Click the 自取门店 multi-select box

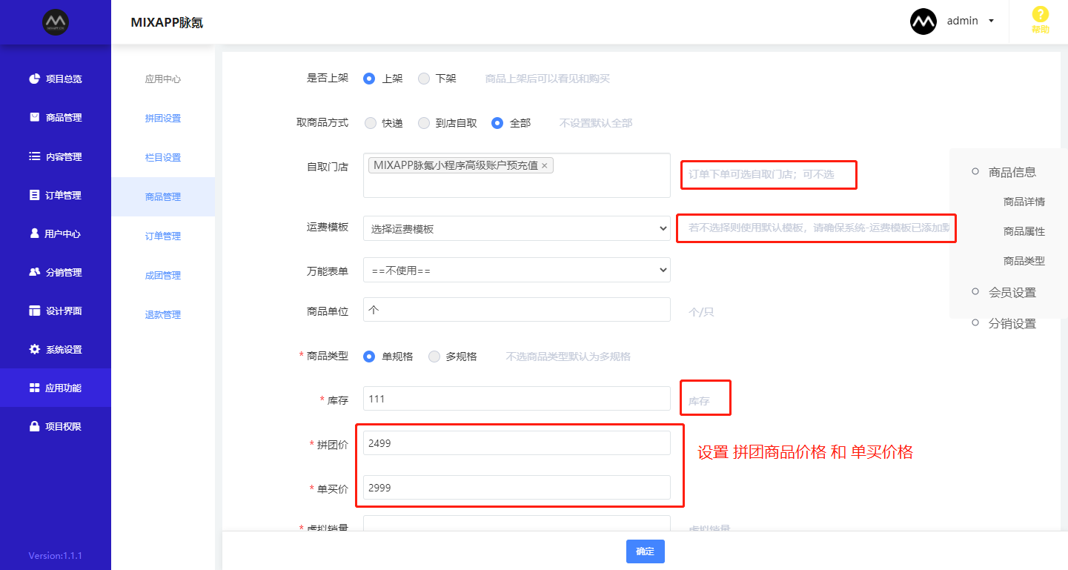pos(517,176)
